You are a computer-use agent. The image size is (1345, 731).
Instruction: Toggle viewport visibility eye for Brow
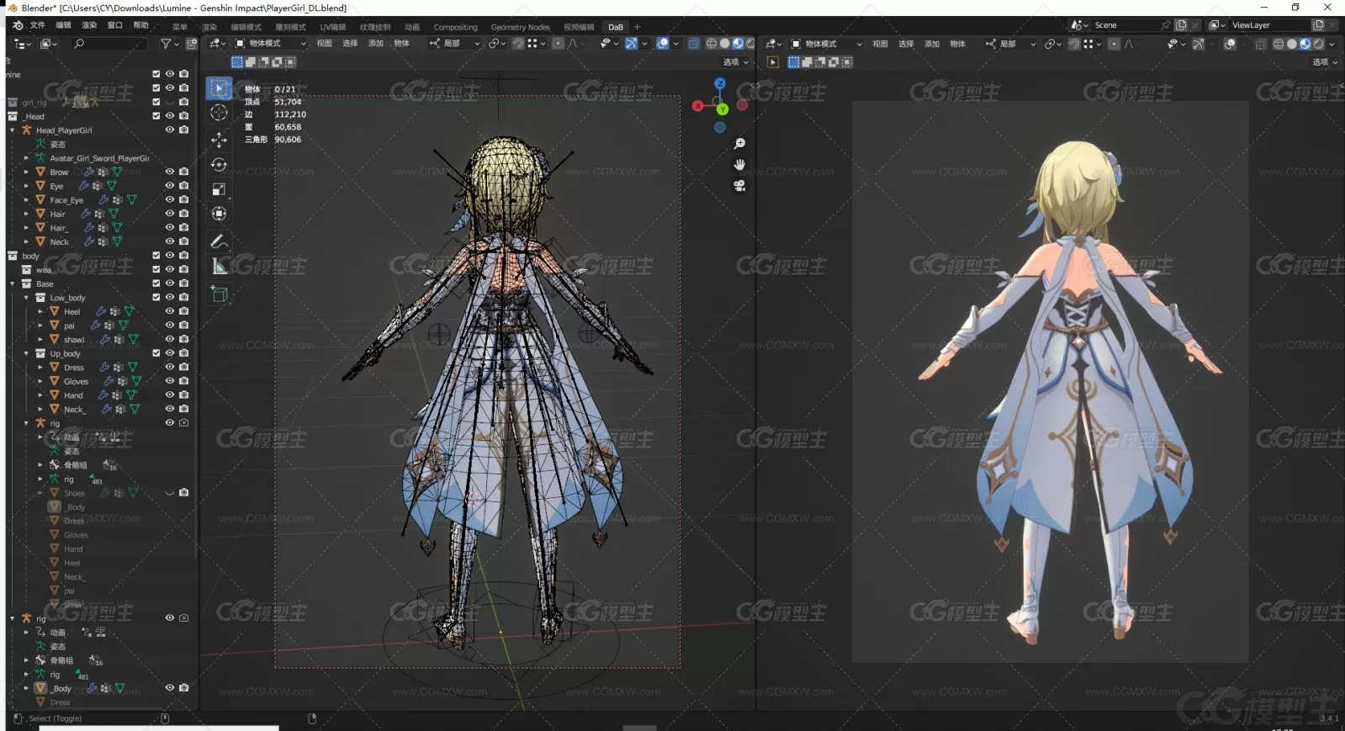(170, 172)
